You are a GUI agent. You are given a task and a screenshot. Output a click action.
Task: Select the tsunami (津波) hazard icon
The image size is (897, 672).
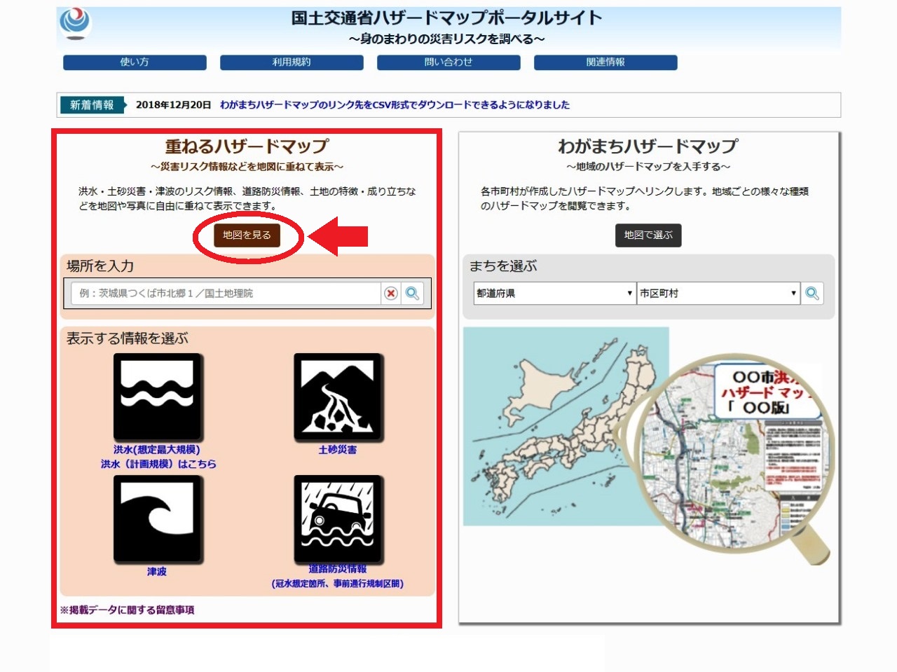tap(158, 519)
